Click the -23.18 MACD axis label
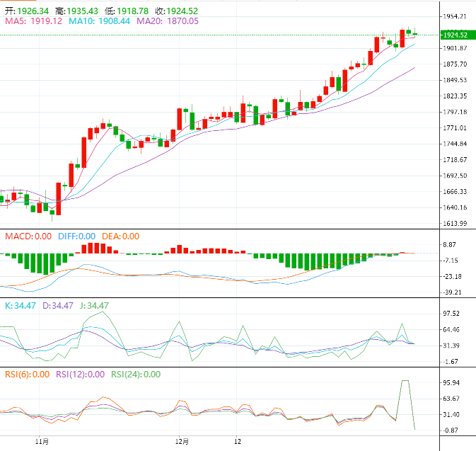This screenshot has width=476, height=451. click(453, 277)
